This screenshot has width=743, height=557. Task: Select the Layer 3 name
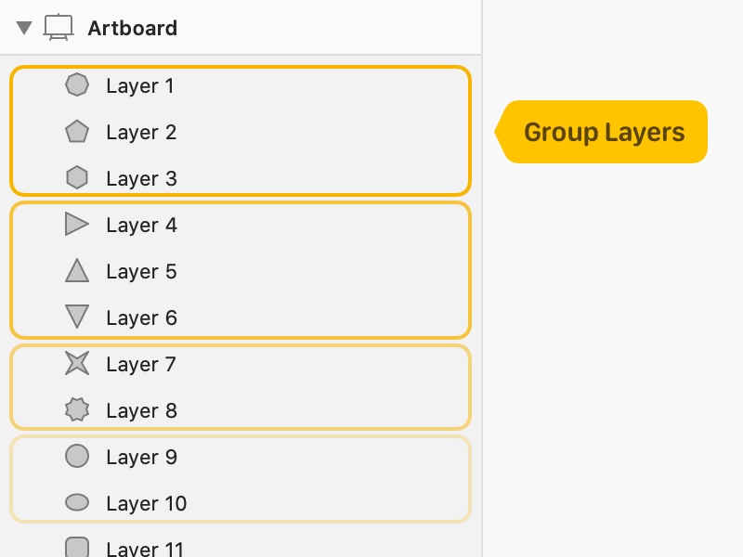pos(142,178)
